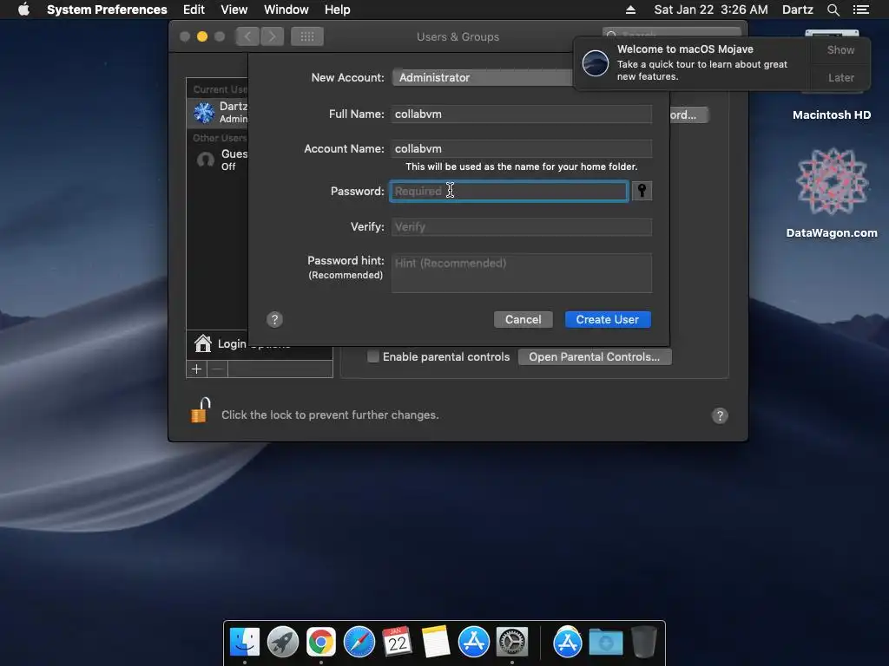The width and height of the screenshot is (889, 666).
Task: Click the Full Name field
Action: [x=521, y=114]
